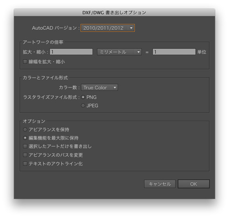This screenshot has width=229, height=218.
Task: Click the True Color dropdown arrow
Action: pyautogui.click(x=115, y=87)
